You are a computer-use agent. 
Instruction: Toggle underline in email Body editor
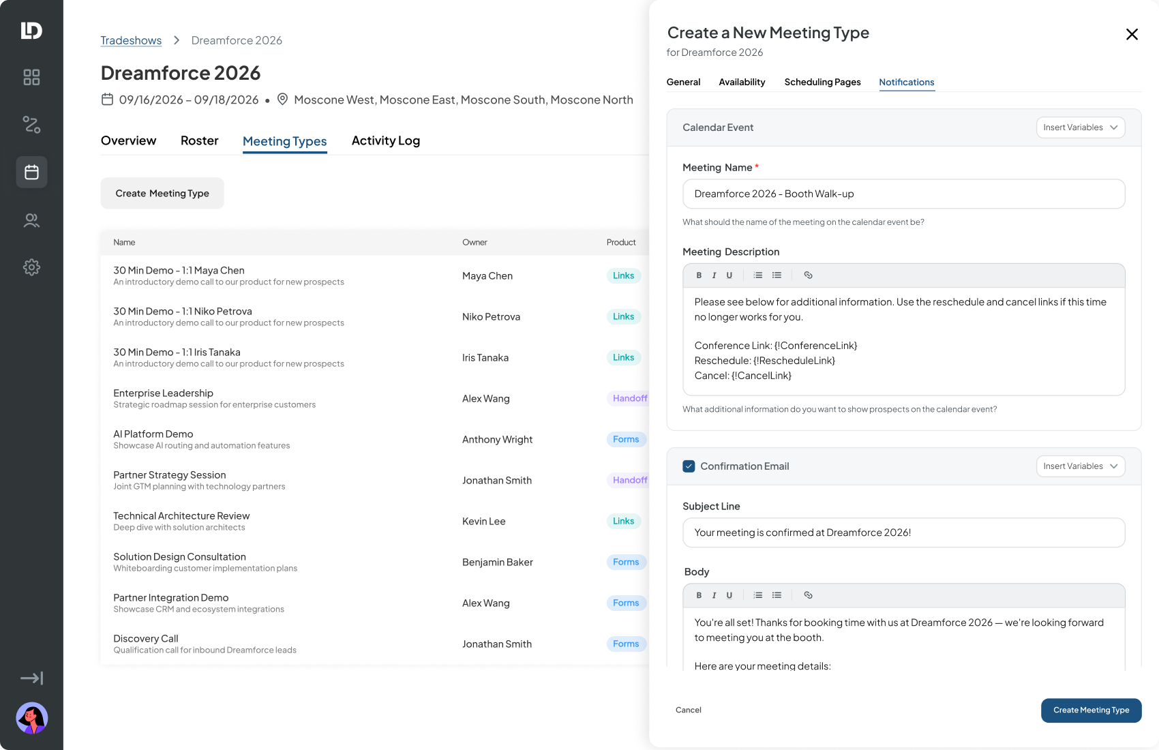coord(729,595)
